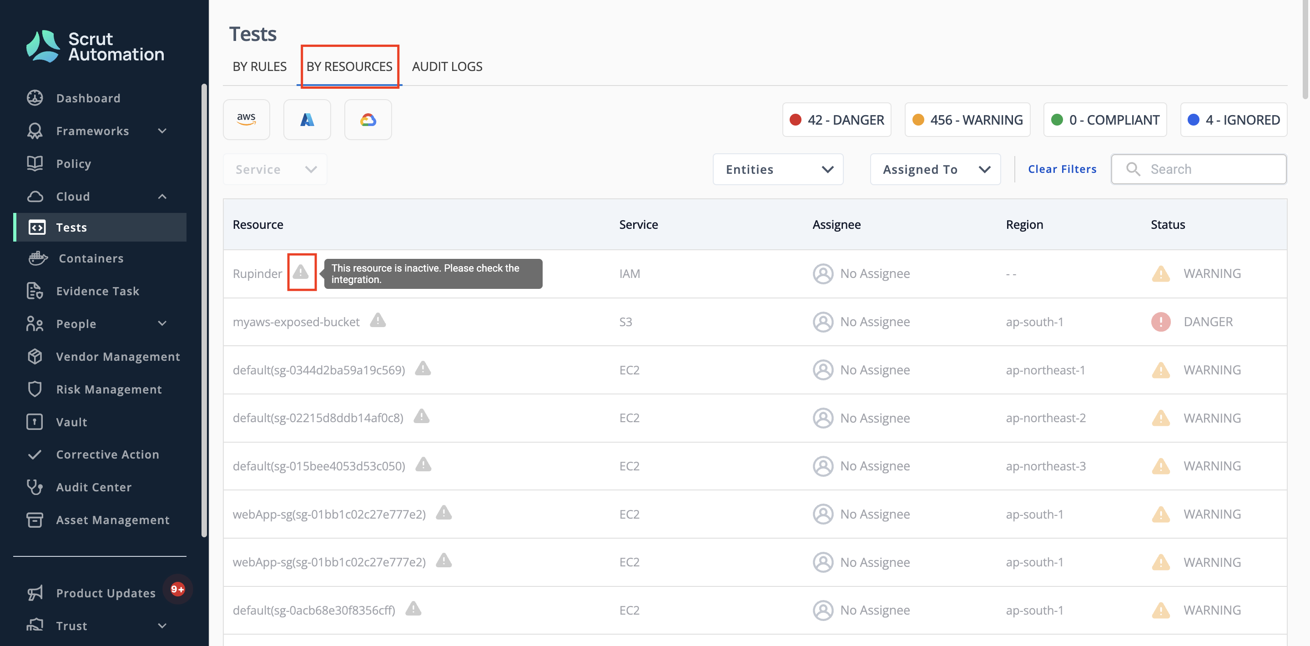Select Tests in the sidebar

coord(100,227)
